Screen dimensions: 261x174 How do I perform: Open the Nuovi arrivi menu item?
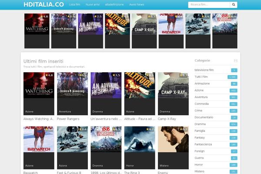tap(93, 5)
